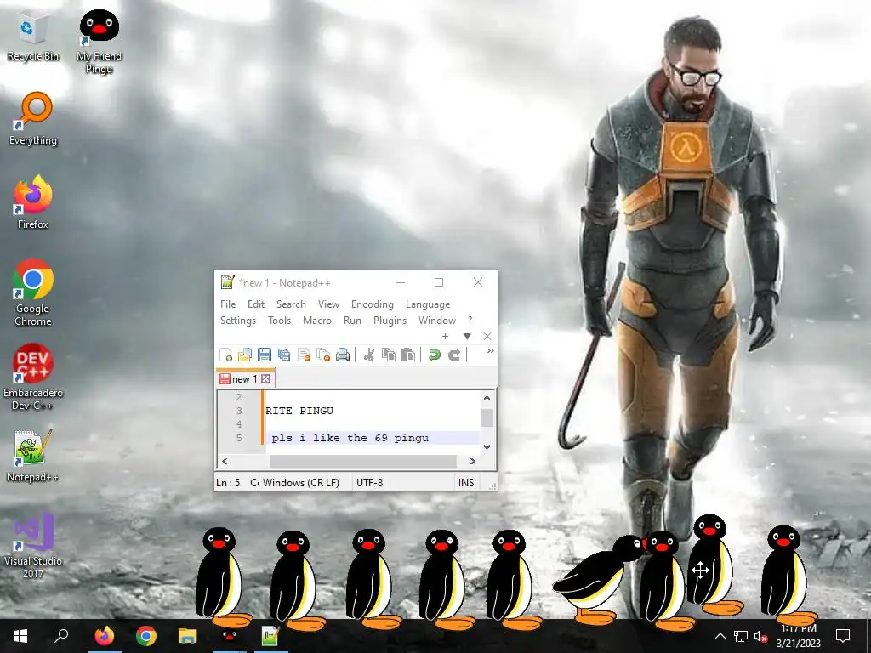The image size is (871, 653).
Task: Click the muted volume tray icon
Action: click(x=760, y=636)
